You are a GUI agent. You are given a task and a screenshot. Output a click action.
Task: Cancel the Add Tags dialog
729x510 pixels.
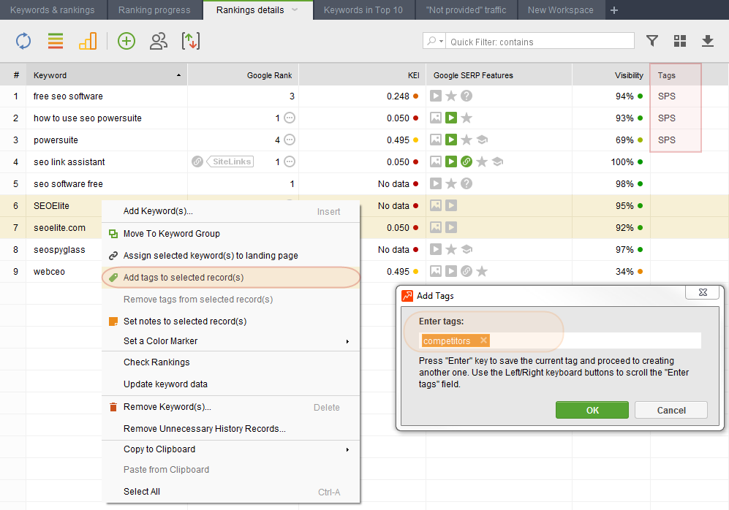671,410
